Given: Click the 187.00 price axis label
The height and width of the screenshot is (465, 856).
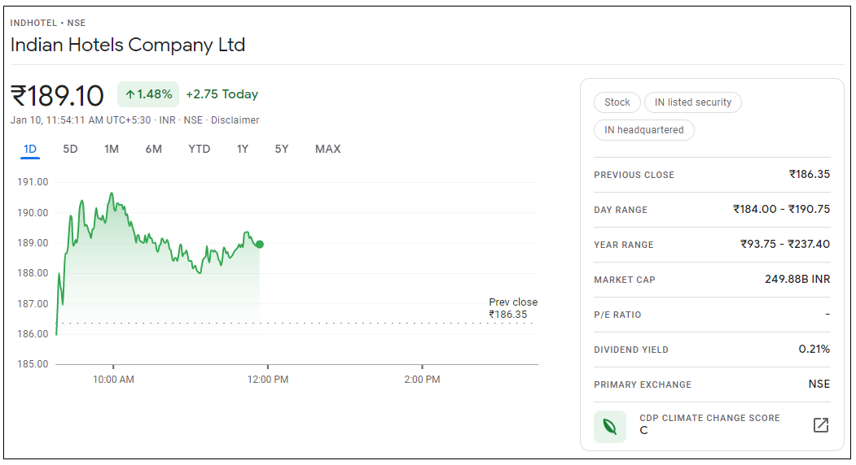Looking at the screenshot, I should pyautogui.click(x=33, y=304).
